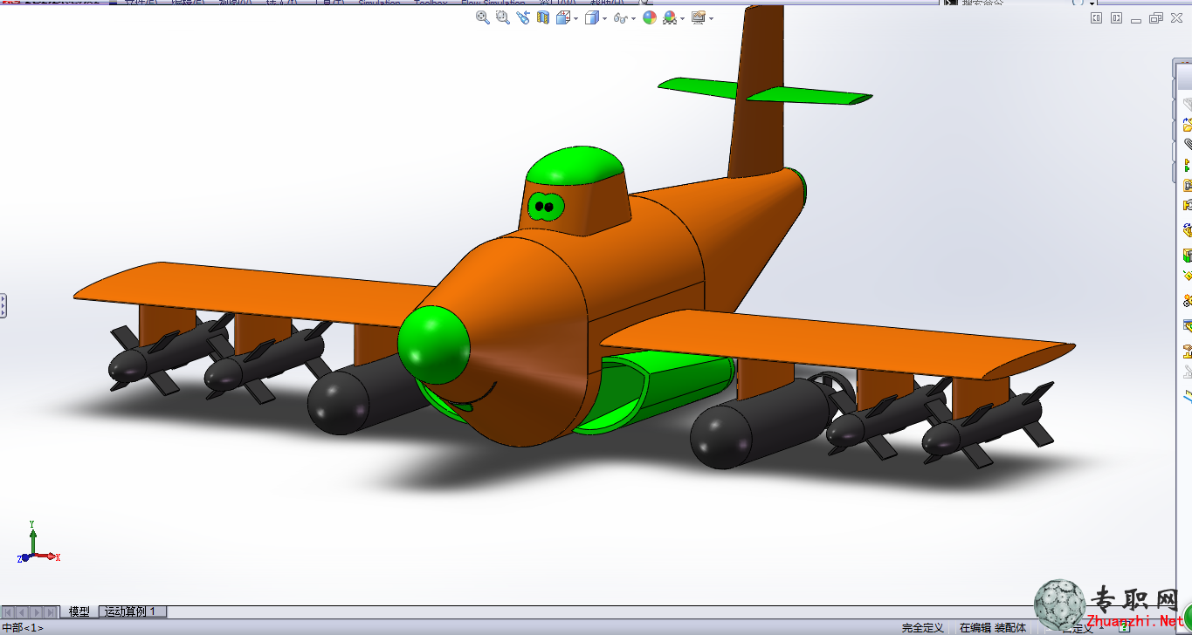This screenshot has width=1192, height=635.
Task: Click the XYZ coordinate triad
Action: (x=37, y=543)
